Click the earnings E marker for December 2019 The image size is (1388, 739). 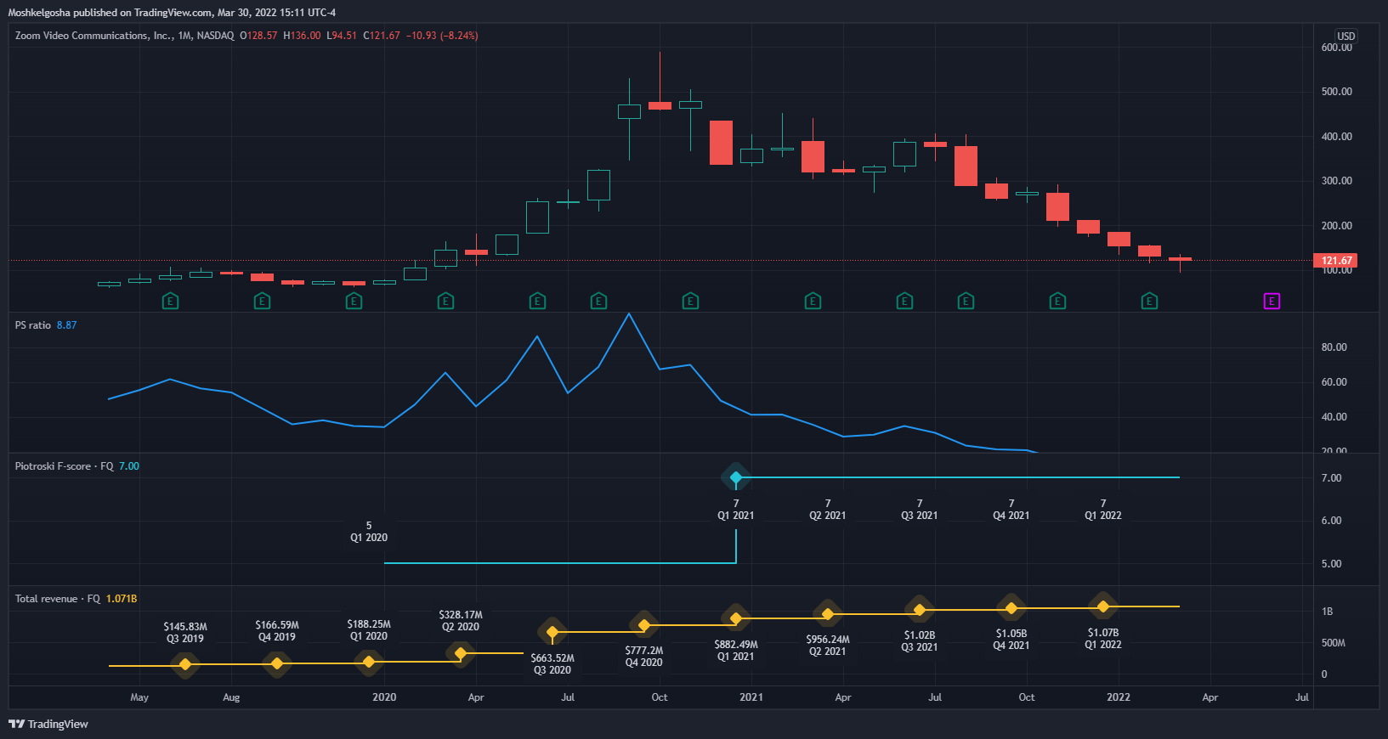(354, 301)
